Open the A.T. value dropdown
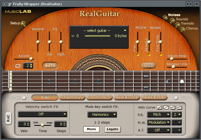Viewport: 201px width, 140px height. point(177,130)
